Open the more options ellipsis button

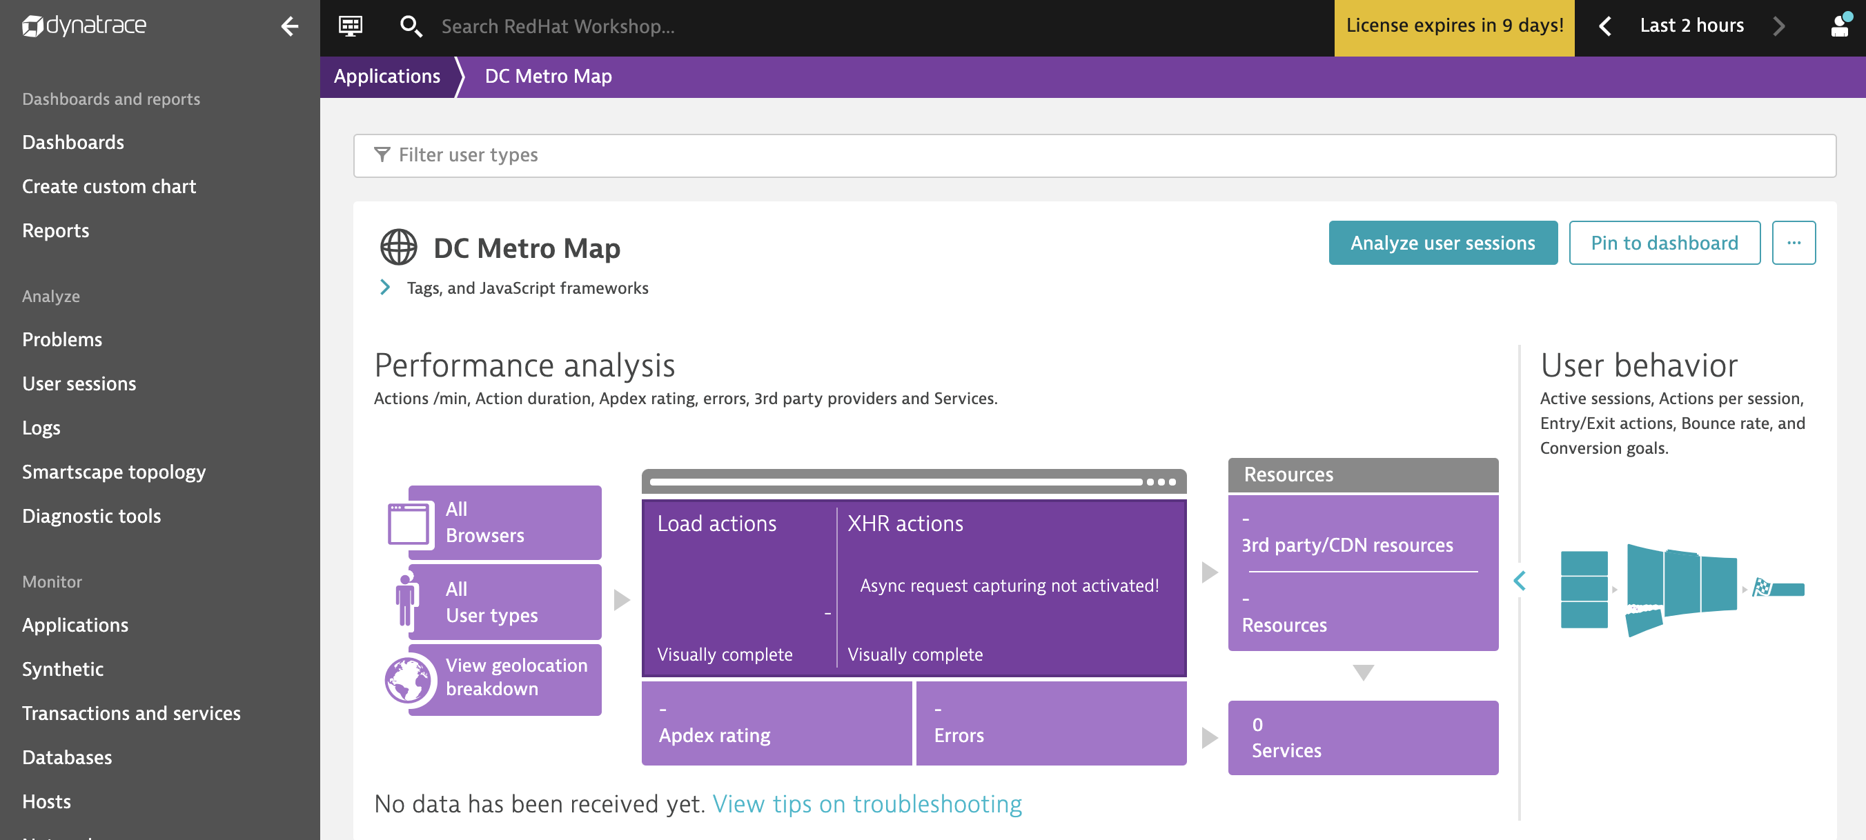(1794, 243)
